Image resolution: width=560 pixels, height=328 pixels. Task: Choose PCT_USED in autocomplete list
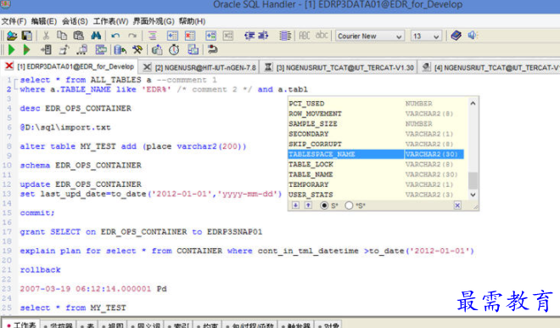coord(376,104)
